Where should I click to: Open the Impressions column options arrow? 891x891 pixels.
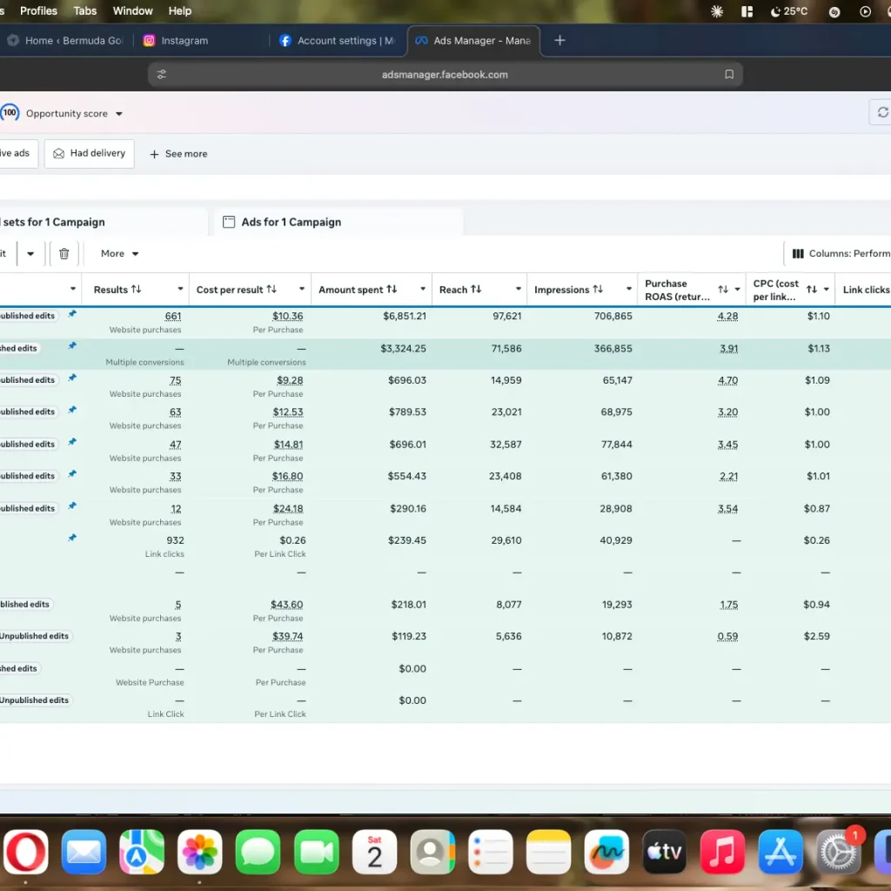tap(629, 289)
